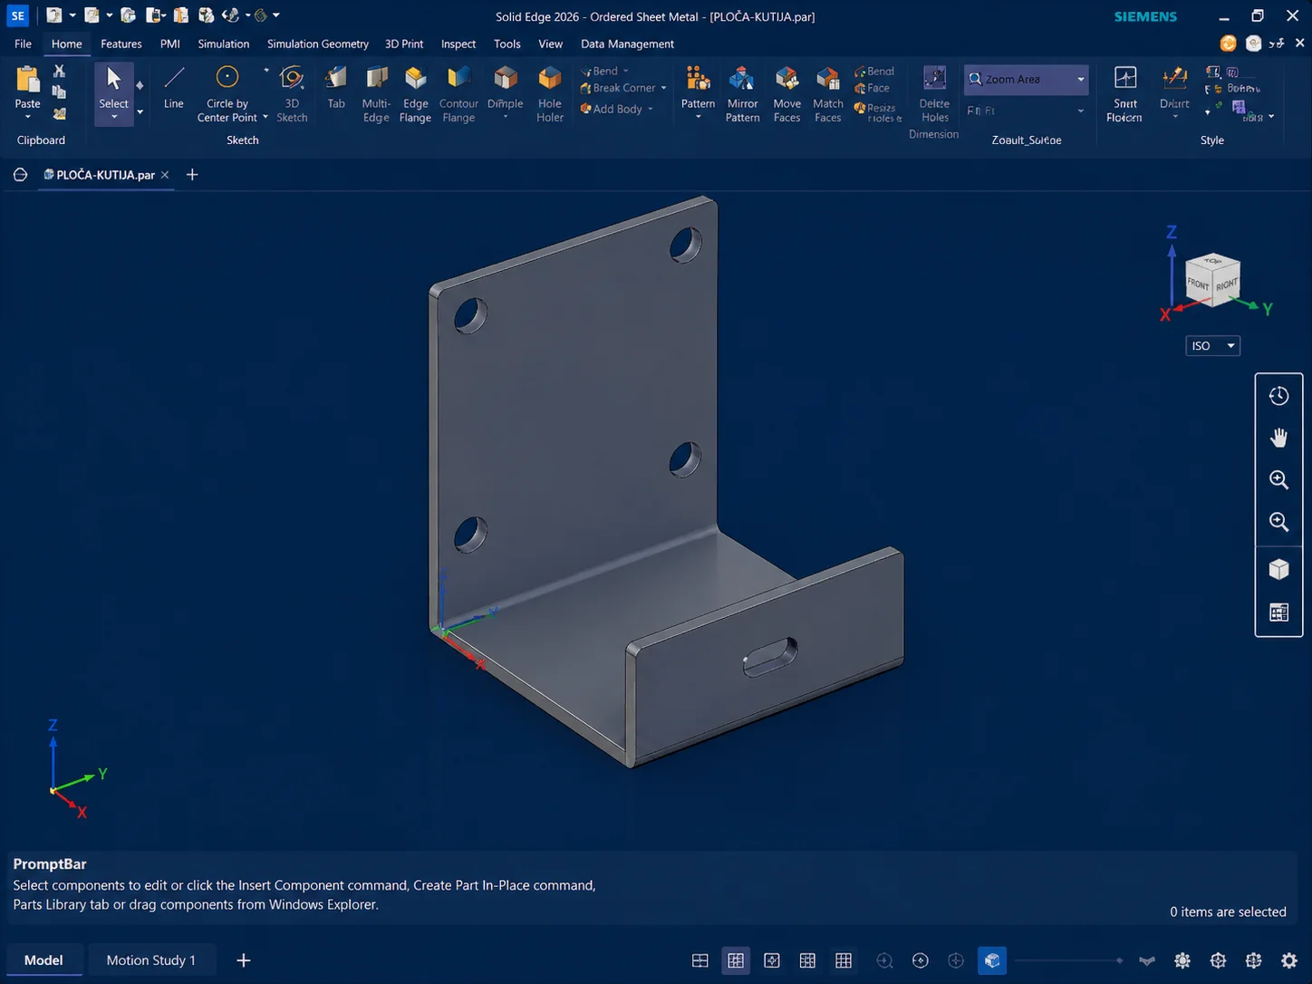The height and width of the screenshot is (984, 1312).
Task: Choose the Edge Flange tool
Action: [415, 94]
